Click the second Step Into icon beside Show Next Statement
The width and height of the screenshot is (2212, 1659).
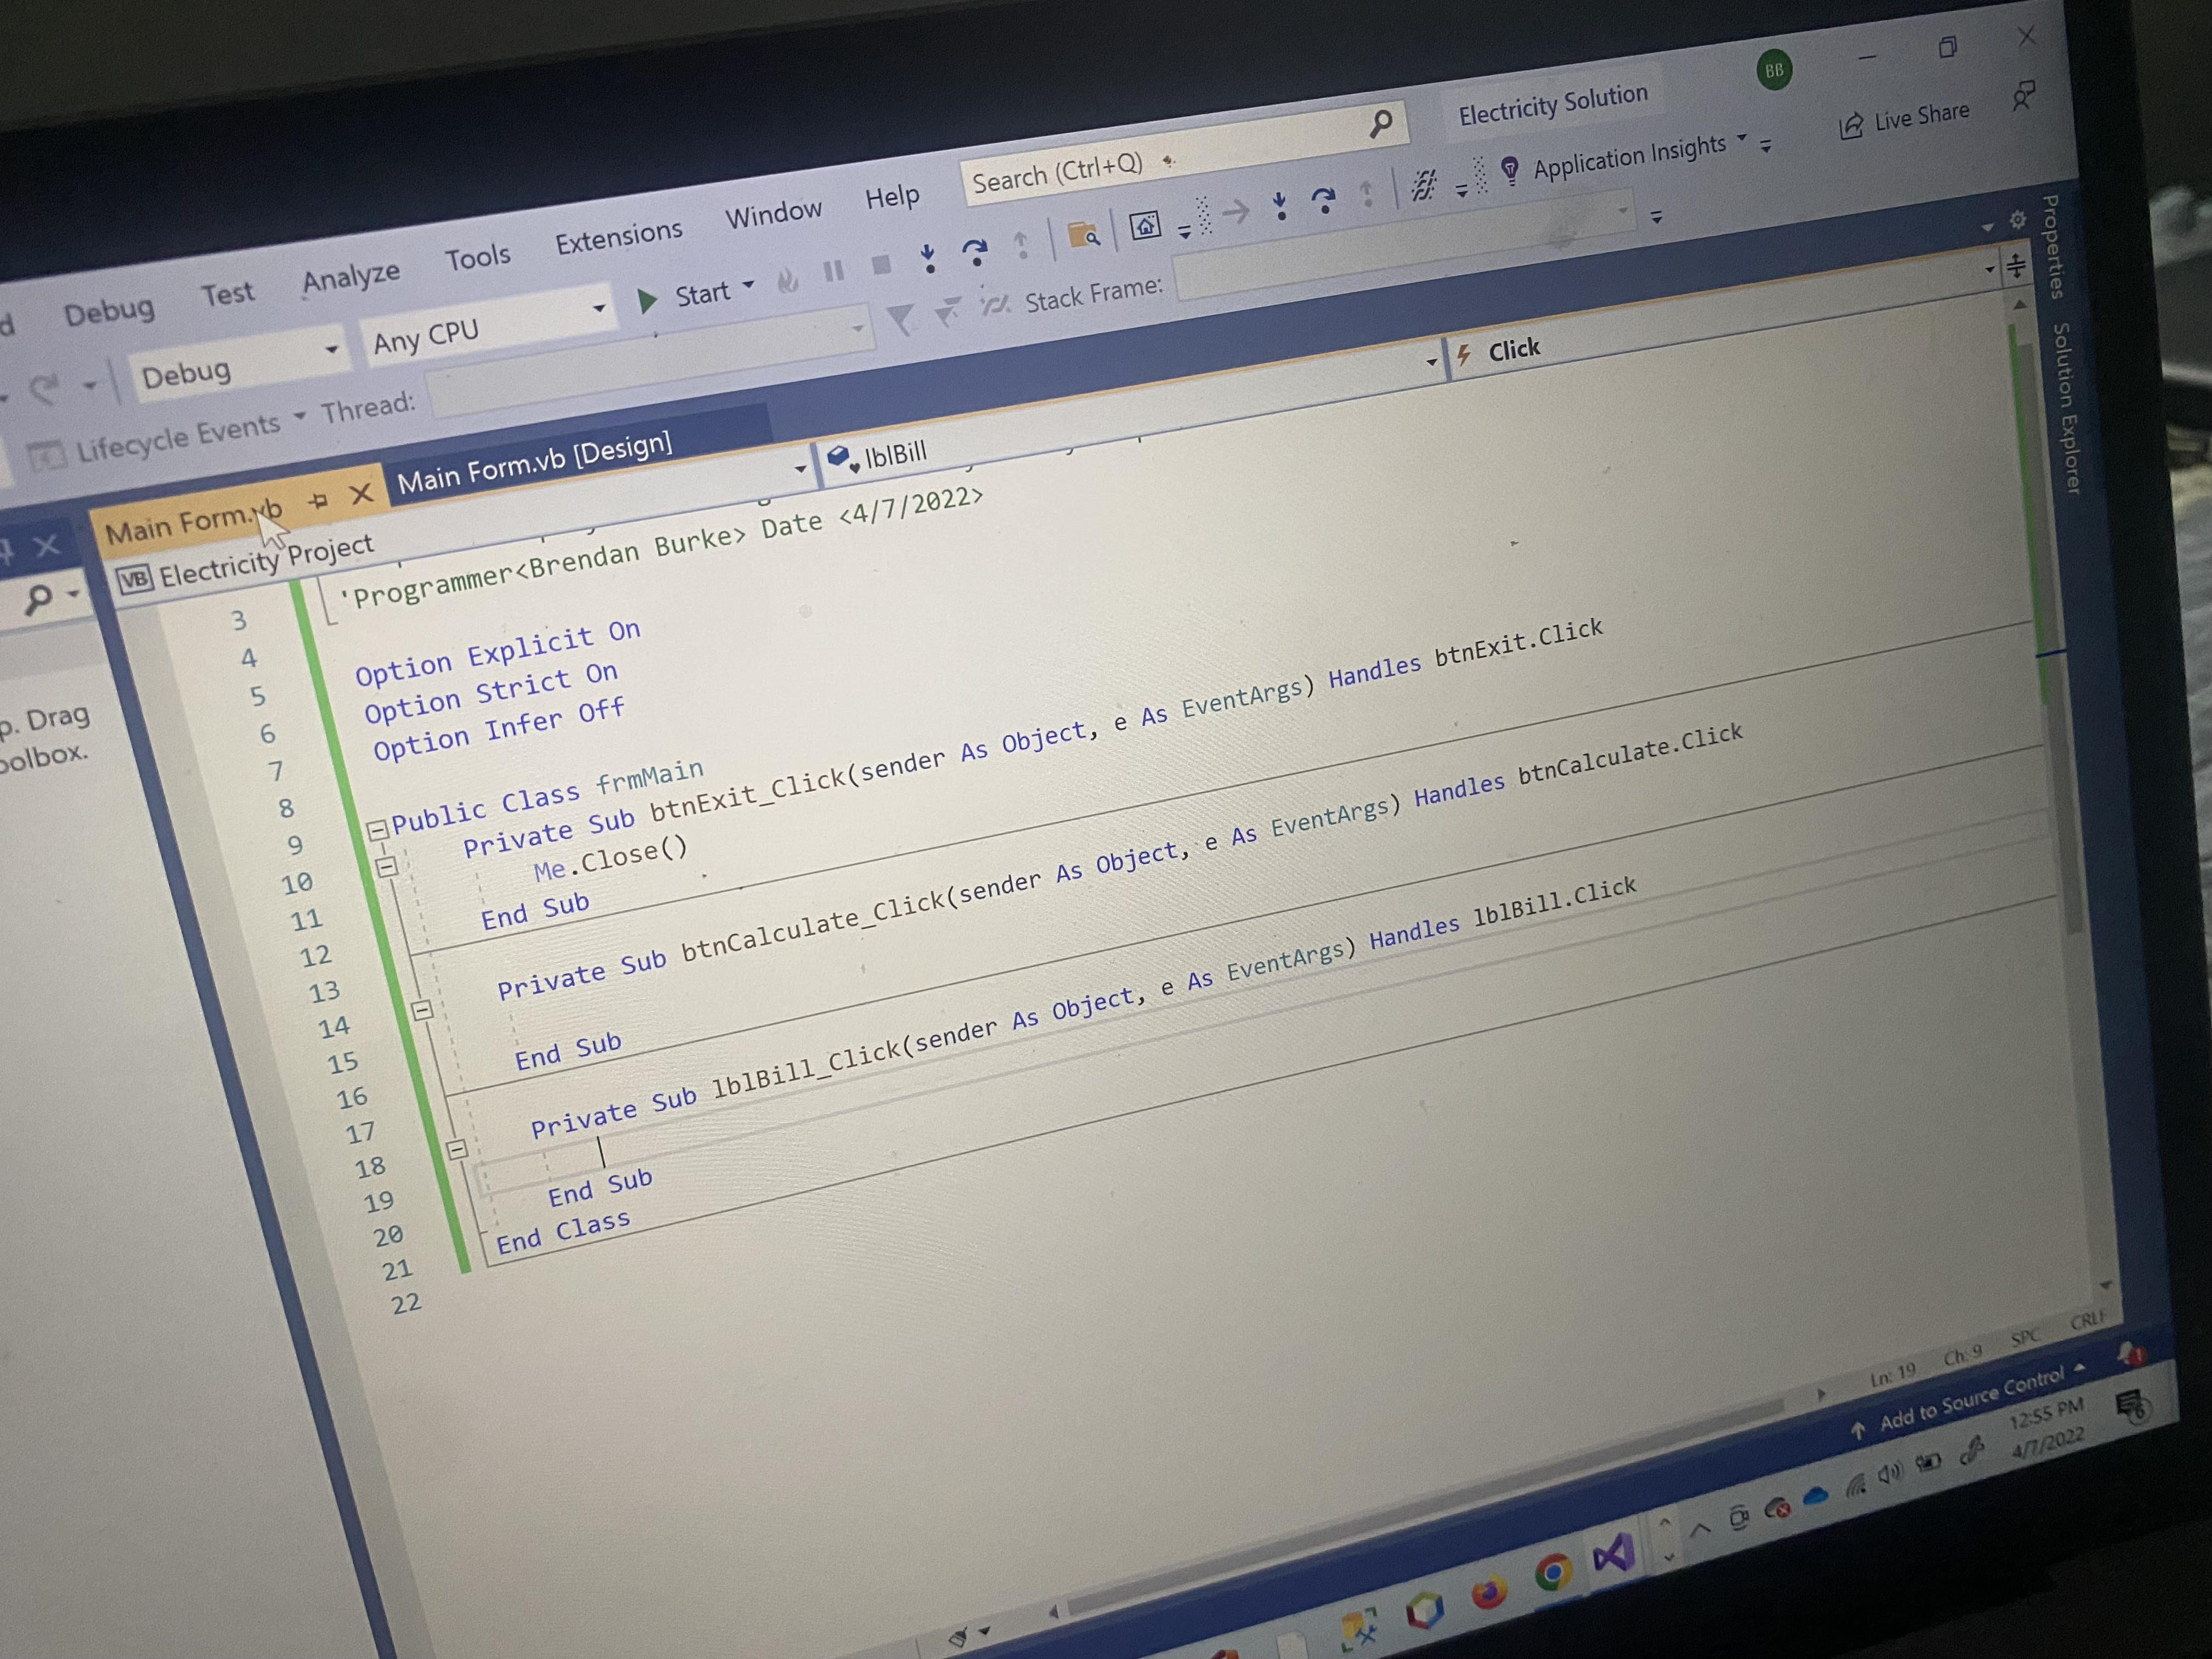pyautogui.click(x=1280, y=206)
